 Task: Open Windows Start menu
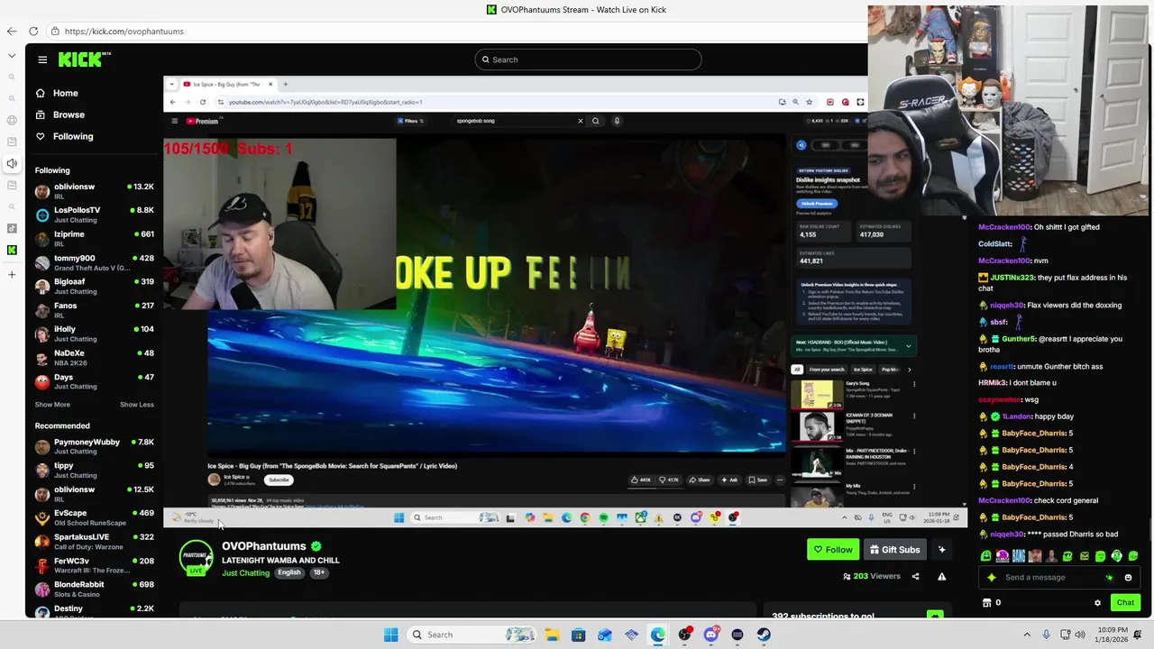pos(390,635)
